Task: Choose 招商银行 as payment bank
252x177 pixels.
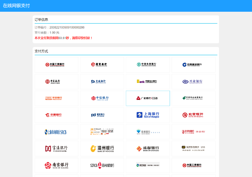Action: [x=102, y=65]
